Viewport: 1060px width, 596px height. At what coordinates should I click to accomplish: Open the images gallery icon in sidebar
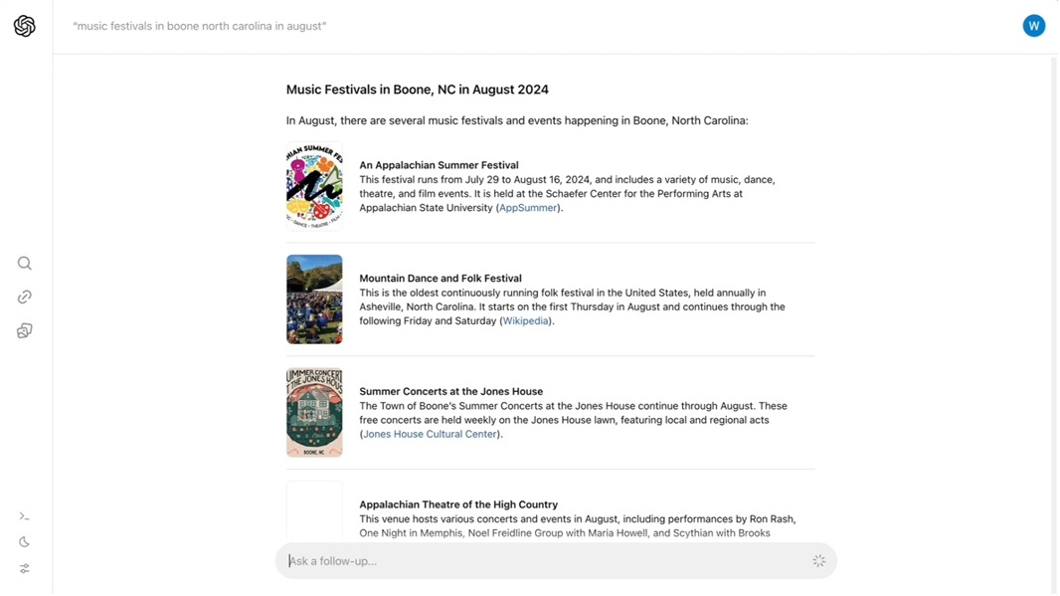[x=25, y=330]
